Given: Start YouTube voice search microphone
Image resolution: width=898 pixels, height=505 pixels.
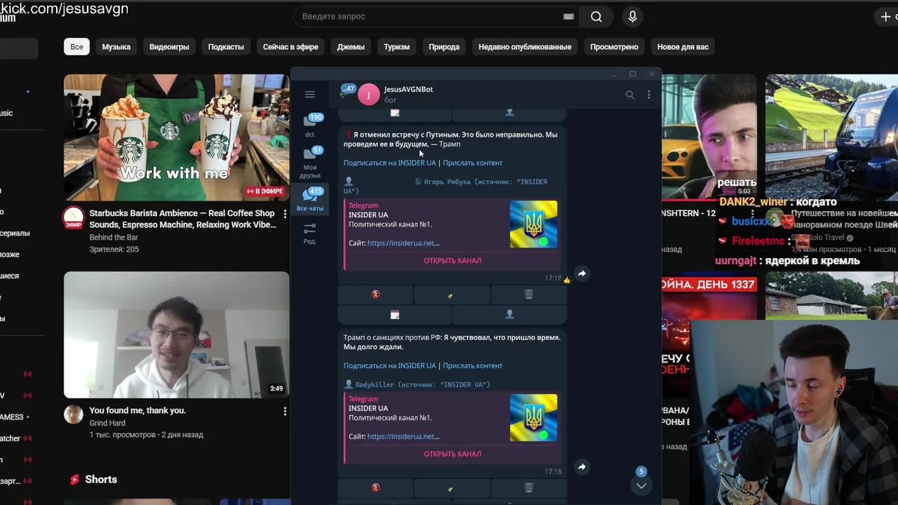Looking at the screenshot, I should point(632,17).
